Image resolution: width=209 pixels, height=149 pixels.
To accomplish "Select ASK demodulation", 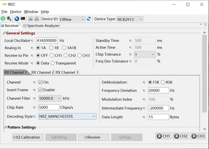I will 163,82.
